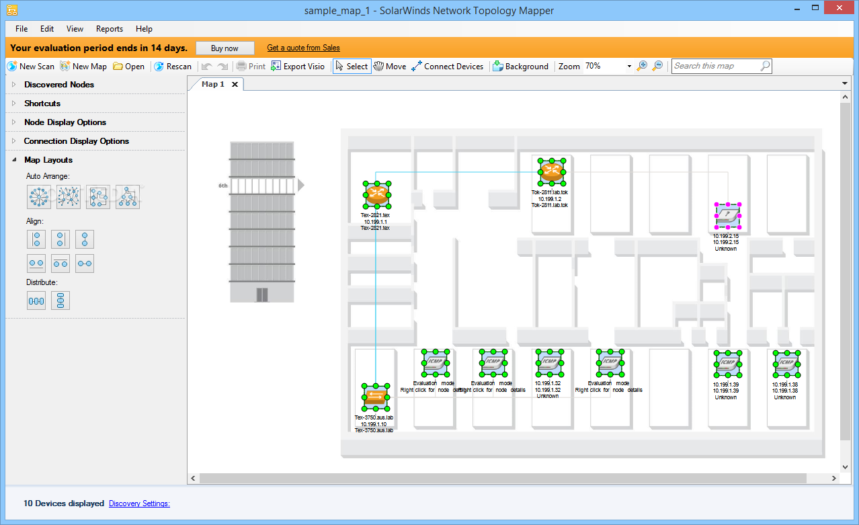Select the 10.199.1.38 ICMP node

[786, 364]
